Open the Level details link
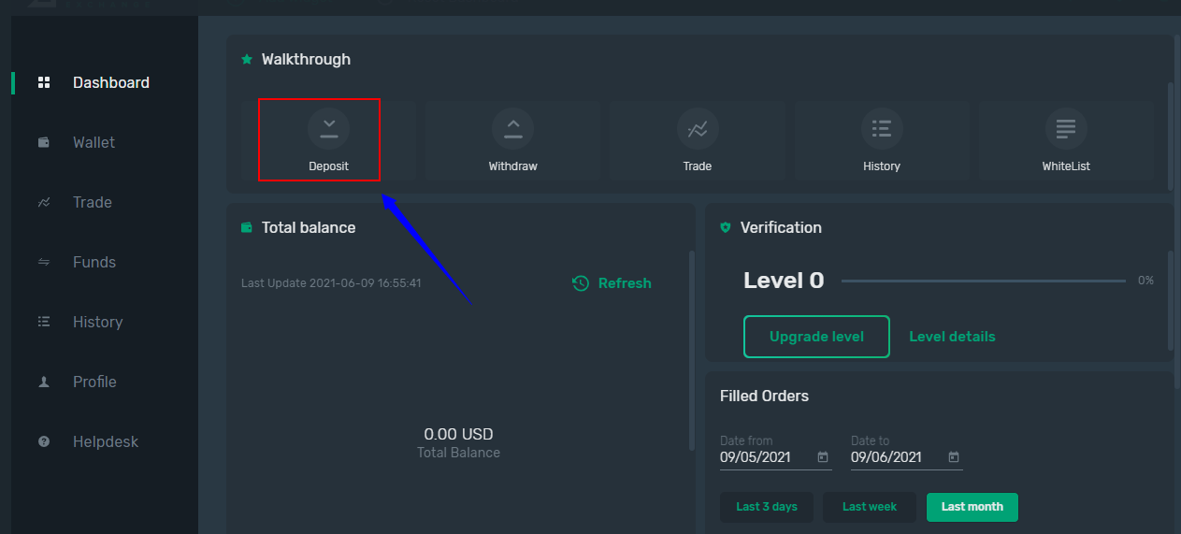The width and height of the screenshot is (1181, 534). (952, 337)
